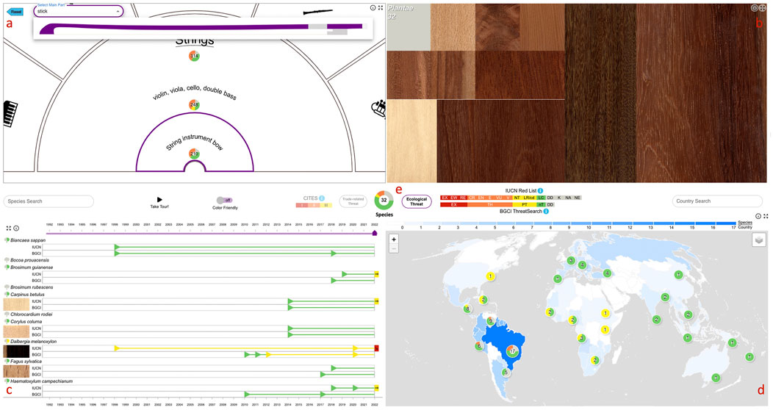Click the yellow North America cluster marker 1

tap(490, 276)
